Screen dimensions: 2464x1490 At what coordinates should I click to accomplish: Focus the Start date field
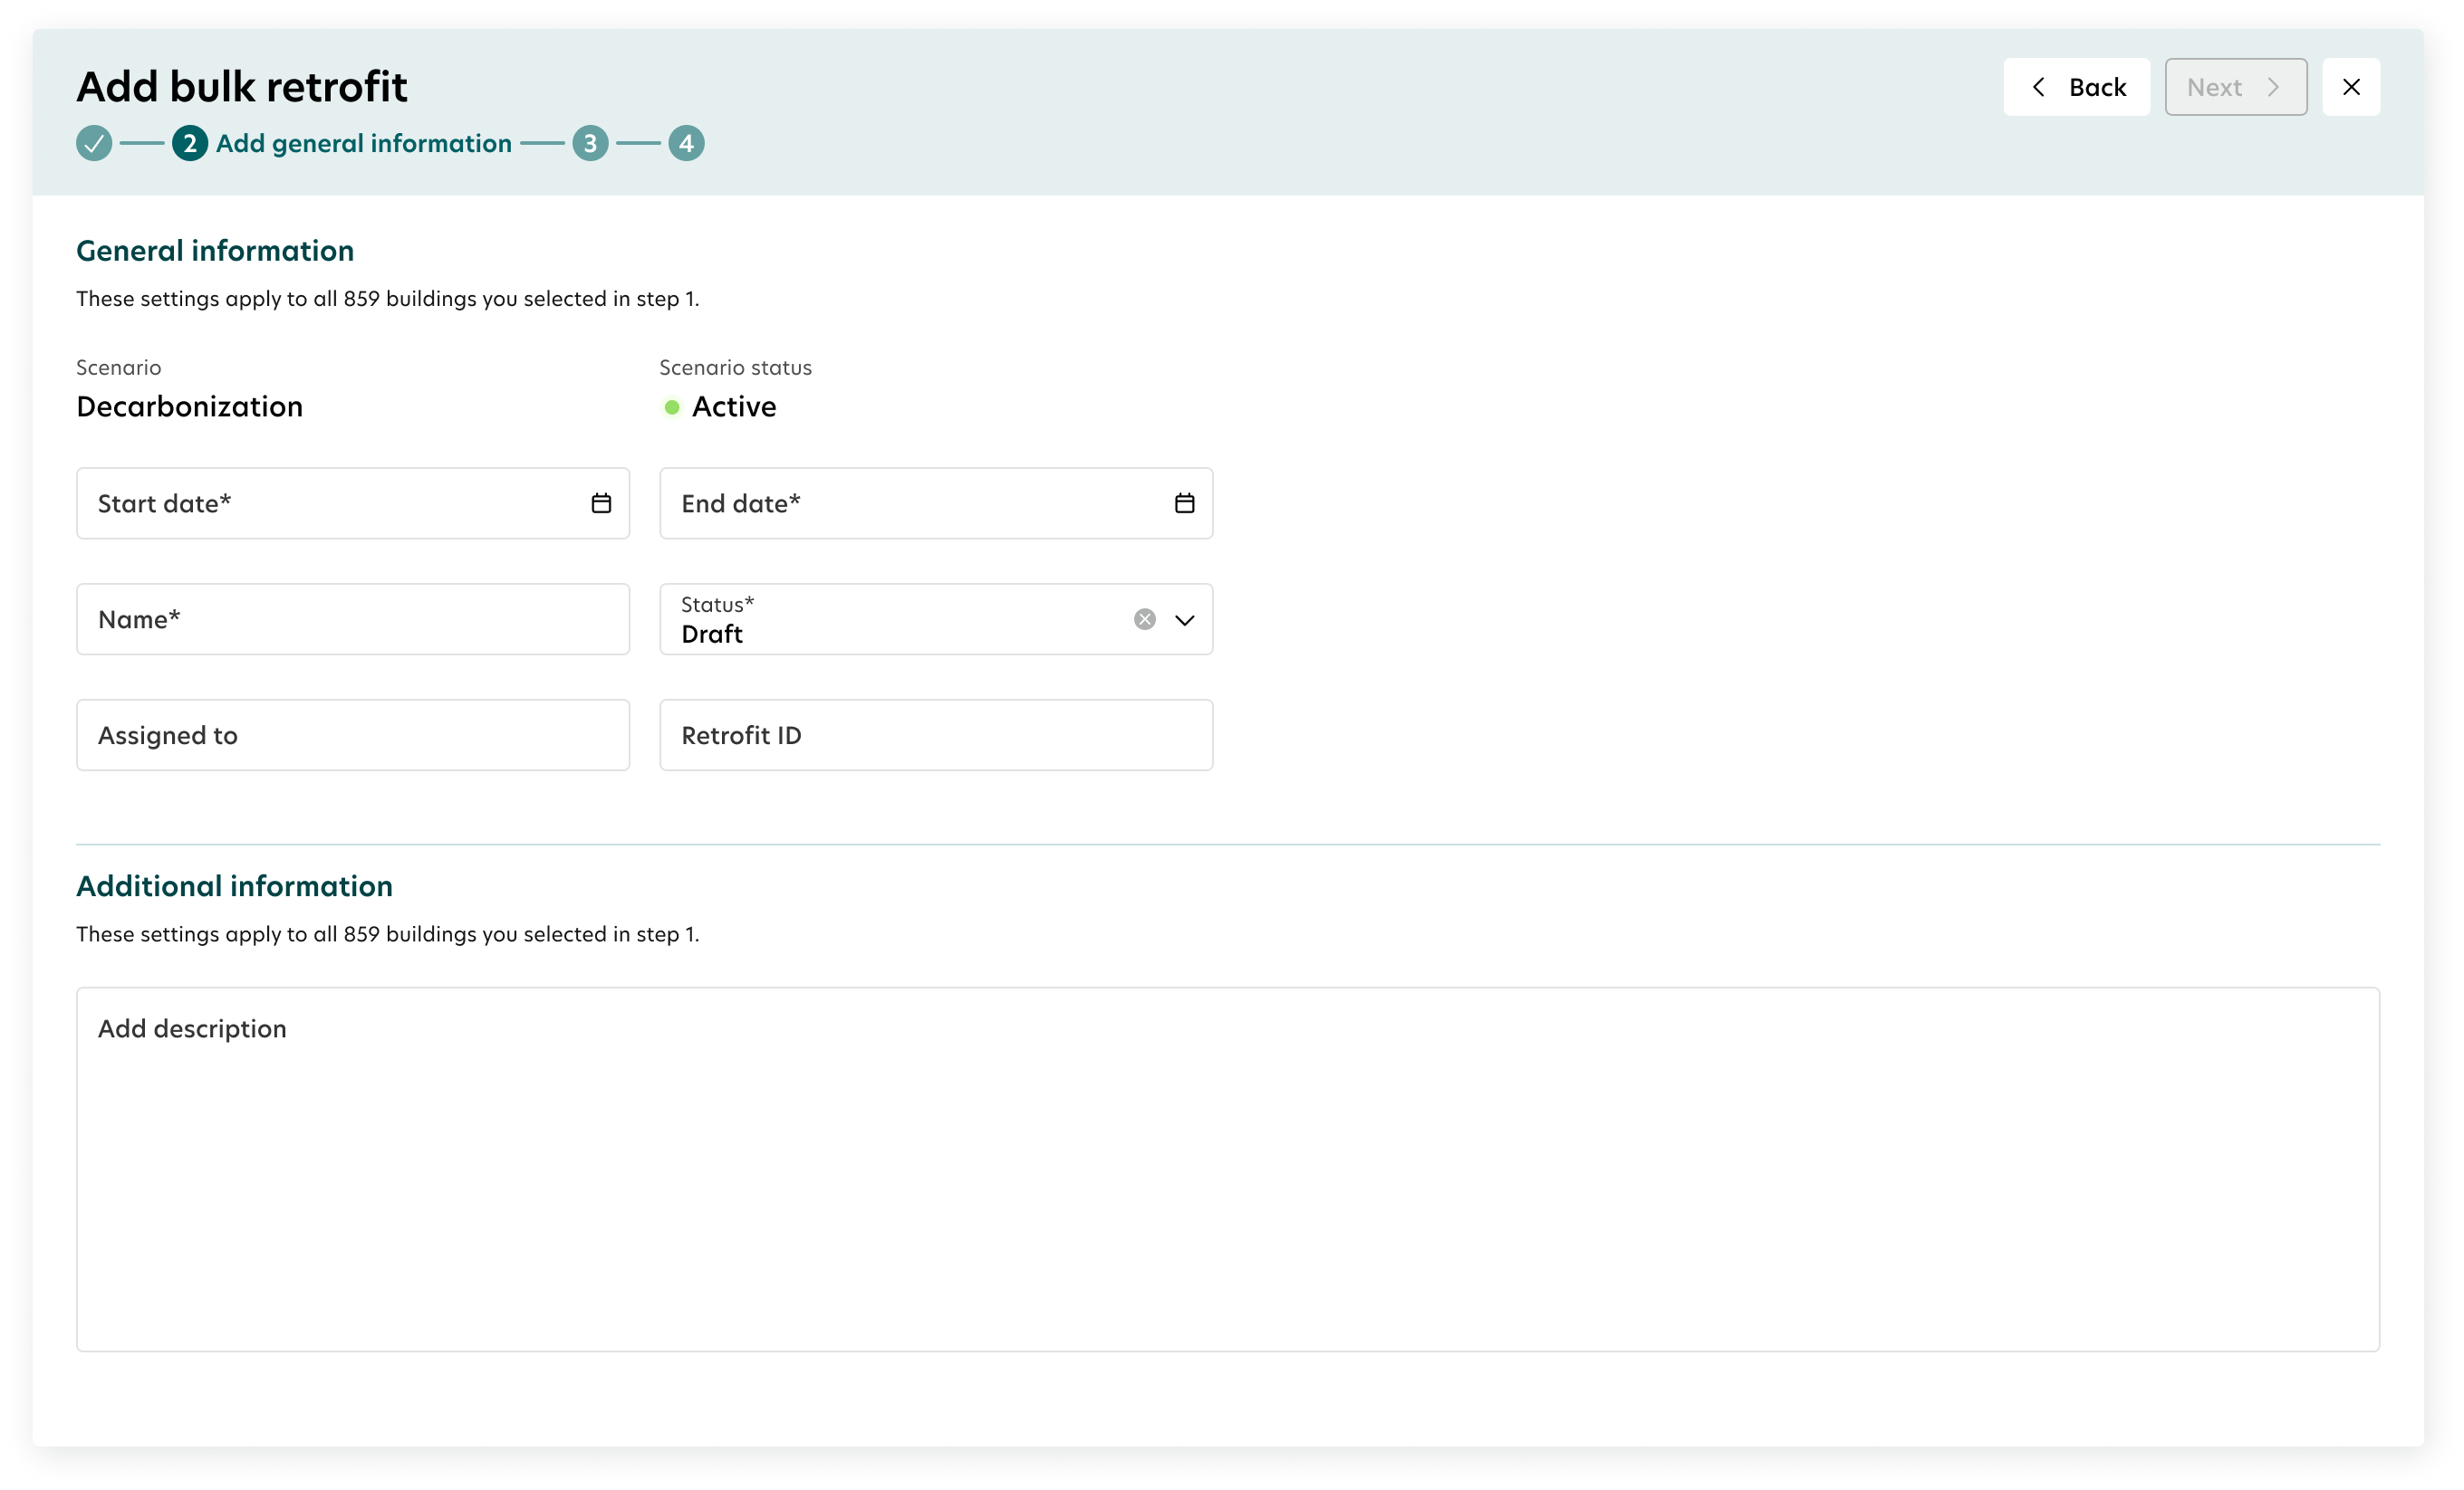(353, 503)
